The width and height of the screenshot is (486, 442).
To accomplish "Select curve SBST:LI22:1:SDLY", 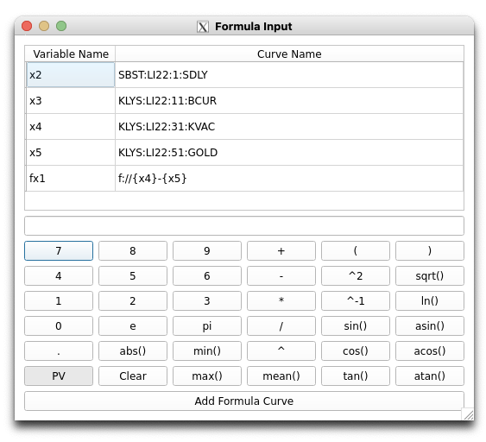I will coord(289,75).
